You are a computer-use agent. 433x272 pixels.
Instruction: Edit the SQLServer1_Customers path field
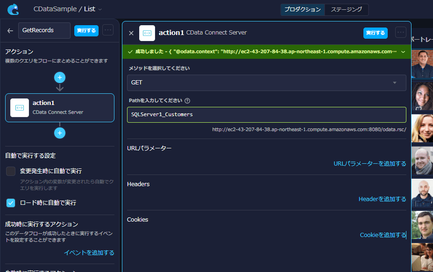pyautogui.click(x=267, y=115)
